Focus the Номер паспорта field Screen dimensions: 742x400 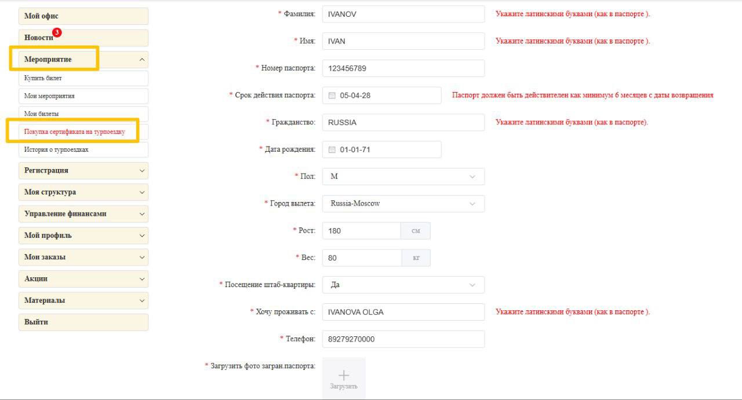coord(403,68)
